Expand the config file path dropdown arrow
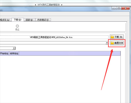The image size is (131, 103). tap(107, 43)
